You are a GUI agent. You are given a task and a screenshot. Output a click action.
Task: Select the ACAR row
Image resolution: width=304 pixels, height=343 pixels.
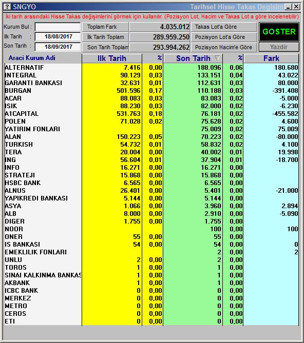pyautogui.click(x=151, y=98)
